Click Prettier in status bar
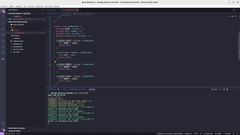 [x=227, y=133]
